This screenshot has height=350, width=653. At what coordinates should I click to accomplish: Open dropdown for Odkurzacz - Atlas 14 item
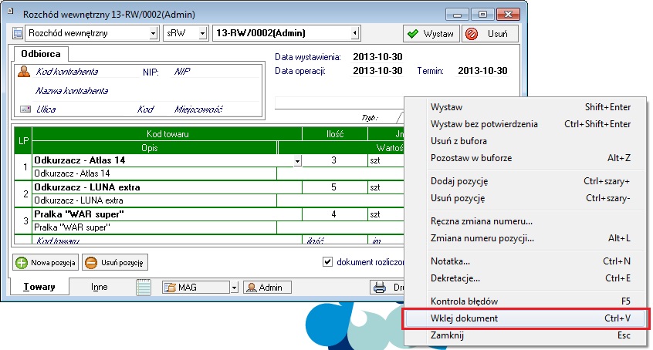tap(297, 161)
